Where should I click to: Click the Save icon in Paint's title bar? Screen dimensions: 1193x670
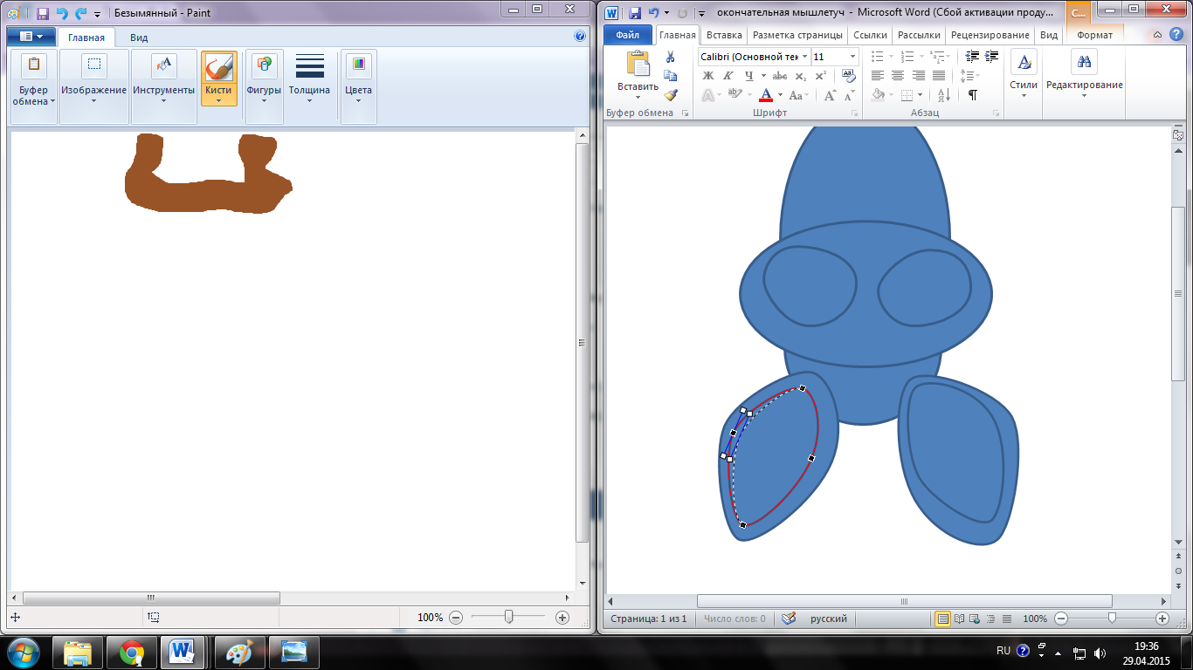(x=43, y=14)
